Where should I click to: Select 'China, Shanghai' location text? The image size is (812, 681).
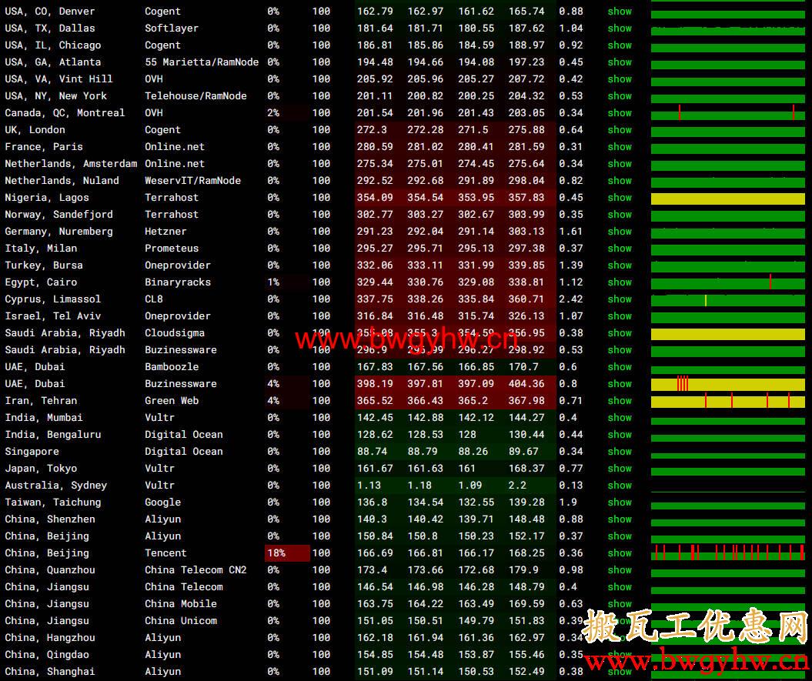point(50,671)
